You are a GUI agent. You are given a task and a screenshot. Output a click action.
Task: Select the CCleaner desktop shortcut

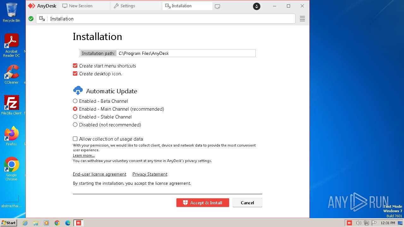click(11, 74)
